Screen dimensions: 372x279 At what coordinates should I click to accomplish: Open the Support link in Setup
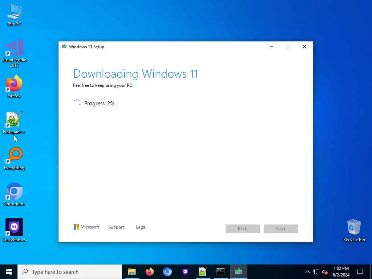coord(116,227)
